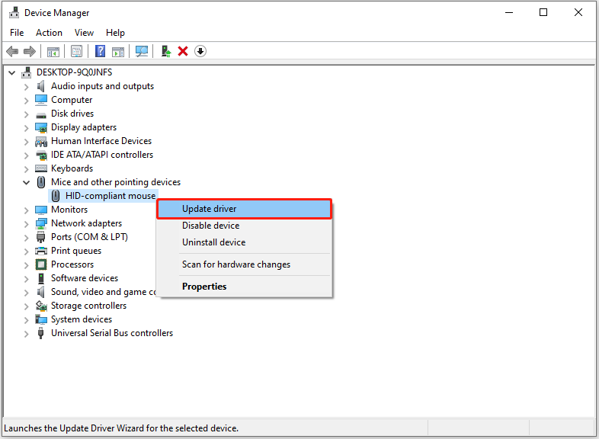This screenshot has width=599, height=439.
Task: Click the toolbar Forward arrow
Action: pyautogui.click(x=30, y=51)
